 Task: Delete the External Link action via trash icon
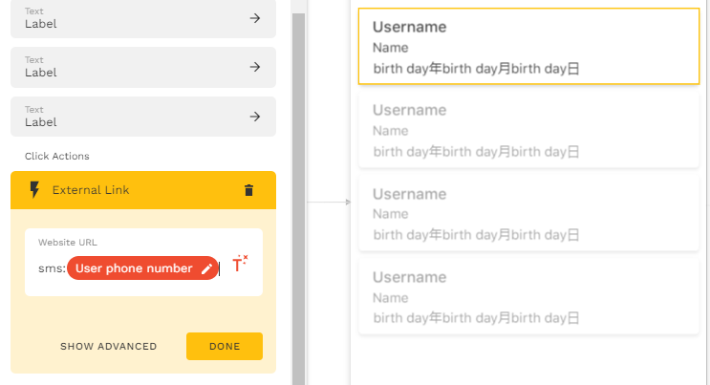pyautogui.click(x=248, y=190)
